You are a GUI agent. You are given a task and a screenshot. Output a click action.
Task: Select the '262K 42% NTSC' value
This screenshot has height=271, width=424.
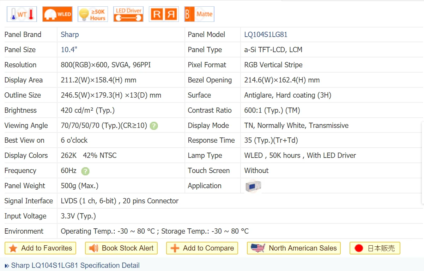tap(89, 155)
